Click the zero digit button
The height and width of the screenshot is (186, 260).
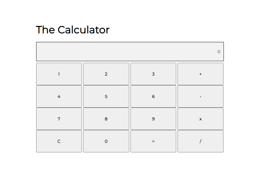106,141
